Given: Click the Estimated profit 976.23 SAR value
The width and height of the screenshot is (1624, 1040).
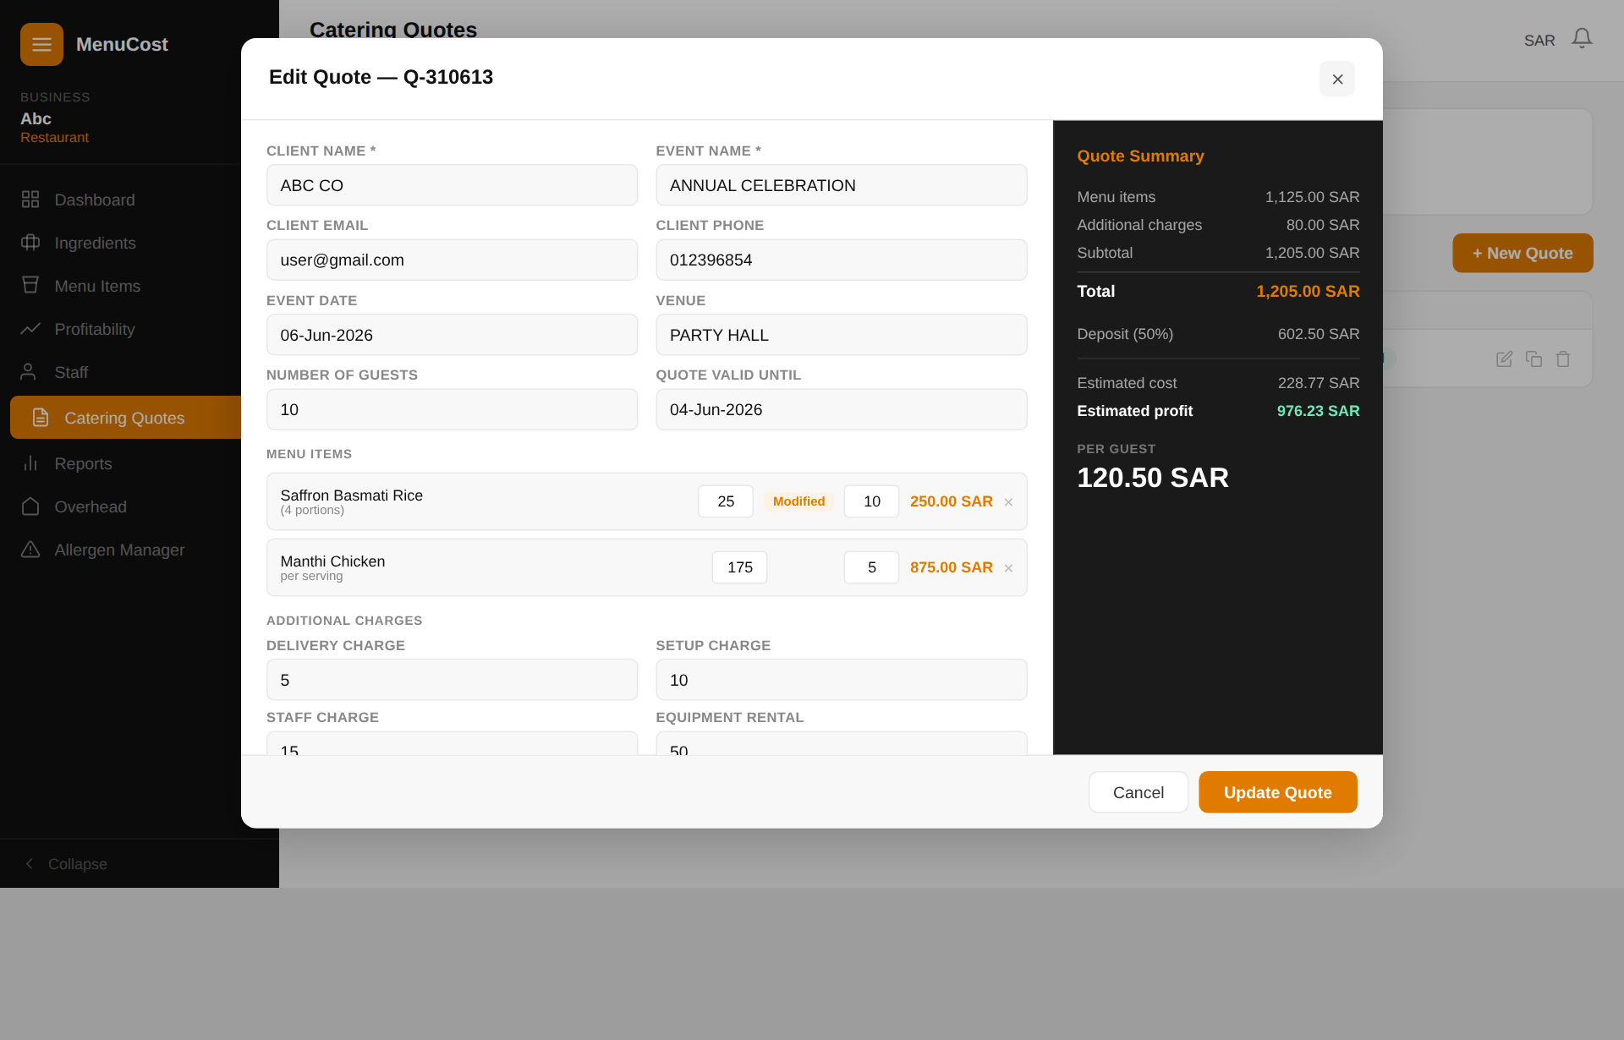Looking at the screenshot, I should (x=1318, y=411).
